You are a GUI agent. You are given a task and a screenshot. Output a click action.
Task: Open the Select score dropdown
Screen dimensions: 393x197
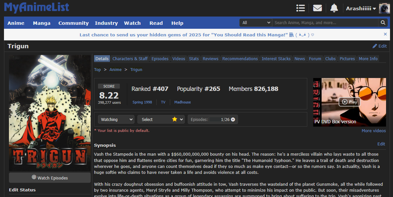point(161,119)
